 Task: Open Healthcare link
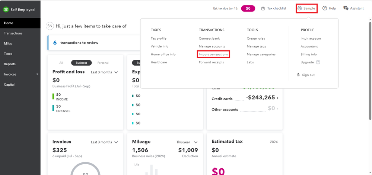click(x=159, y=62)
